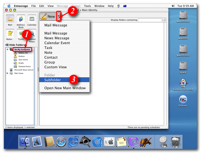Click the Display folders containing search field
This screenshot has height=153, width=201.
pos(150,20)
